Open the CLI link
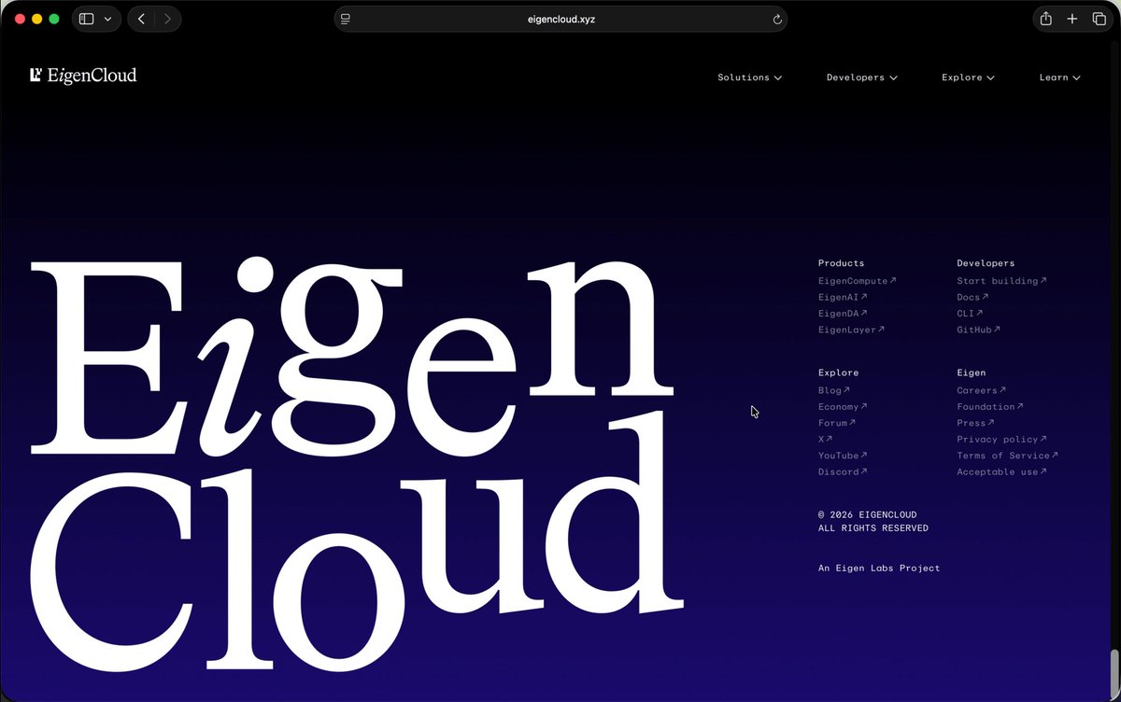The image size is (1121, 702). coord(970,314)
